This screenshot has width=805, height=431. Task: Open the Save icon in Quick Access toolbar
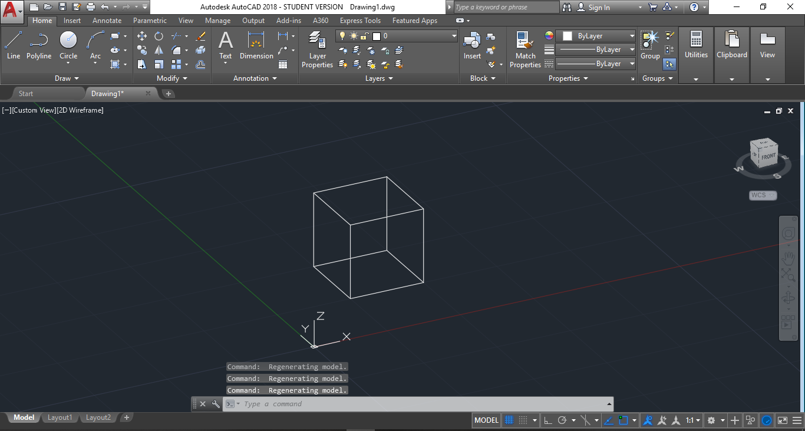coord(62,7)
